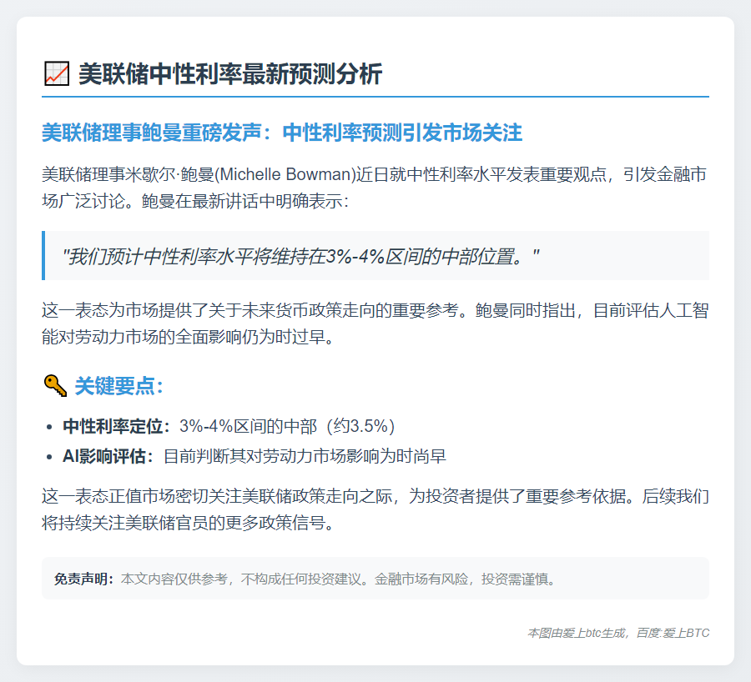The height and width of the screenshot is (682, 751).
Task: Click the bold 免责声明 label
Action: point(83,579)
